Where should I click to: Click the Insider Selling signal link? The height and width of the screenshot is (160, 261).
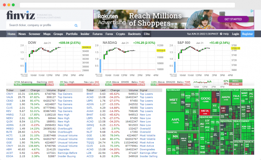148,156
